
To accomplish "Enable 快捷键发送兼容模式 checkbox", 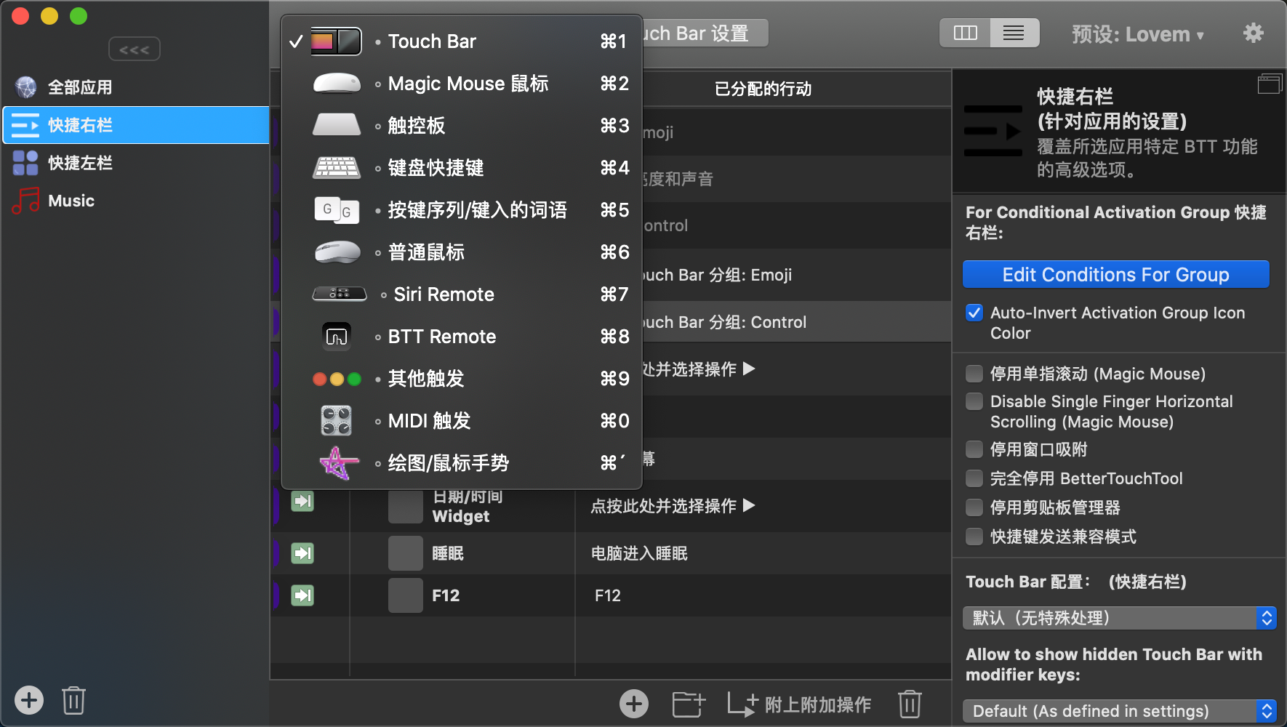I will click(x=974, y=537).
